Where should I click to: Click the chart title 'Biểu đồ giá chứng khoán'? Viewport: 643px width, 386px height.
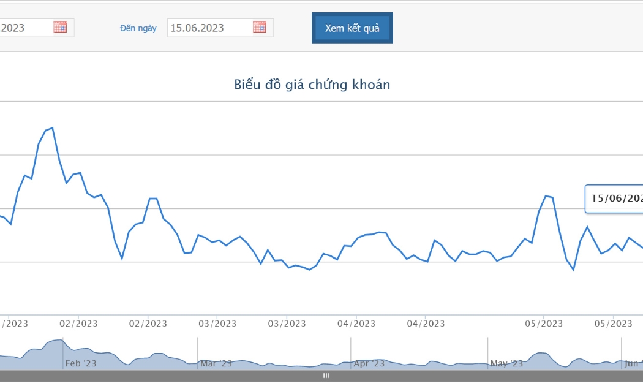click(312, 85)
